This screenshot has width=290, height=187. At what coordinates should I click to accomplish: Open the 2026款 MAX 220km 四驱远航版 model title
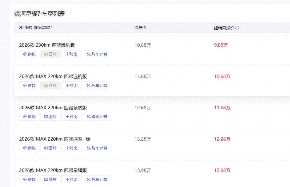53,77
